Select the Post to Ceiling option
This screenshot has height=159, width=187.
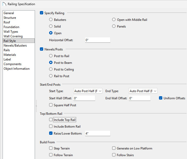pyautogui.click(x=51, y=69)
